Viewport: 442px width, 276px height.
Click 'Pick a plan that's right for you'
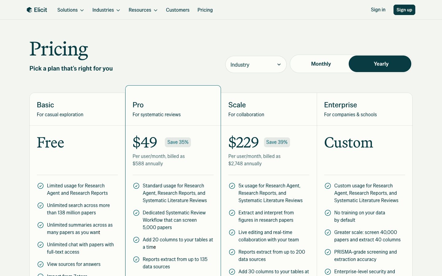[71, 68]
